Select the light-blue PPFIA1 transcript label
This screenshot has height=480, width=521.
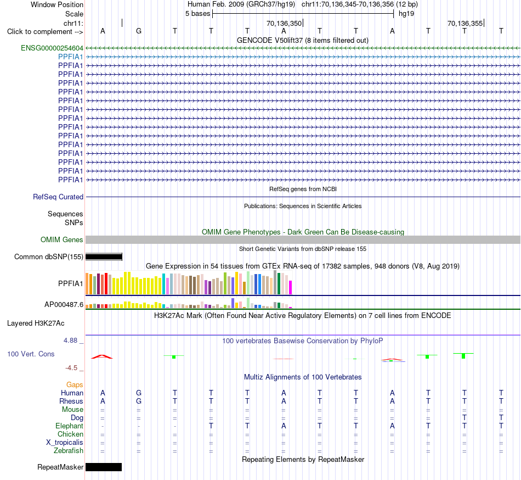click(x=70, y=57)
